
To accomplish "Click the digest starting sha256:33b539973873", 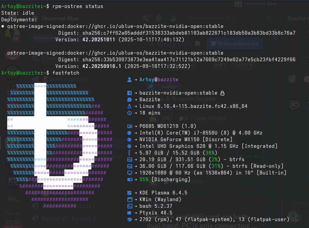I will (x=189, y=60).
